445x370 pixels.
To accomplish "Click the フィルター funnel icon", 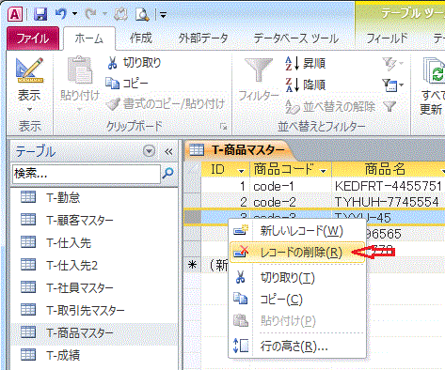I will coord(259,70).
